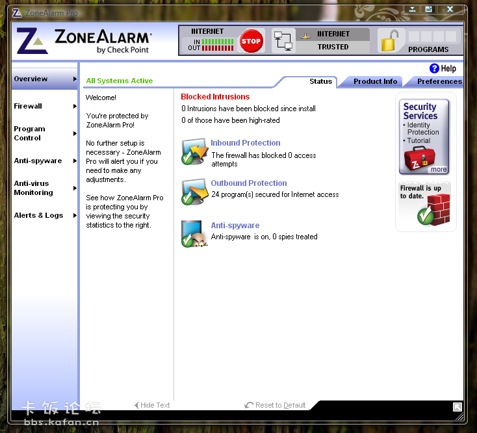Expand the Firewall menu arrow
The image size is (477, 433).
75,106
